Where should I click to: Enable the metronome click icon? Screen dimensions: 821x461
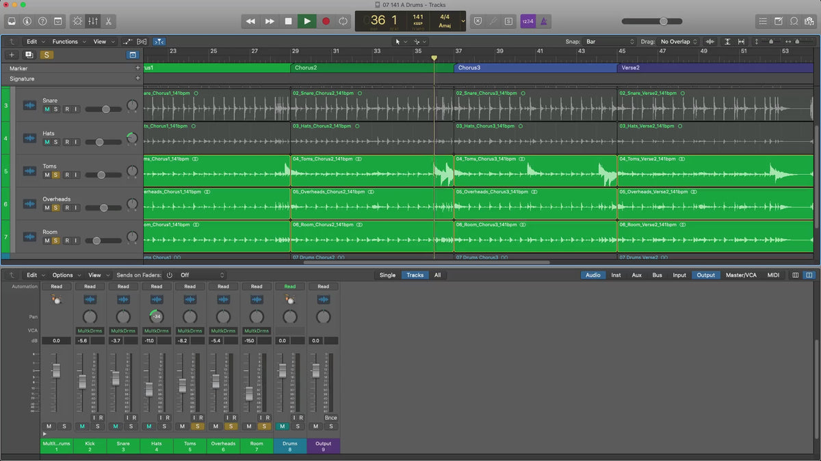click(543, 21)
